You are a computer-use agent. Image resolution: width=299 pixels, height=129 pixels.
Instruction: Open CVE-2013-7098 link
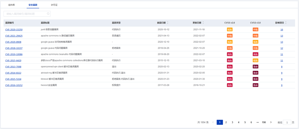pos(13,67)
